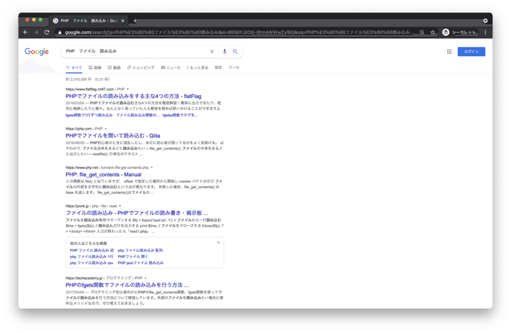
Task: Select the すべて tab
Action: tap(74, 68)
